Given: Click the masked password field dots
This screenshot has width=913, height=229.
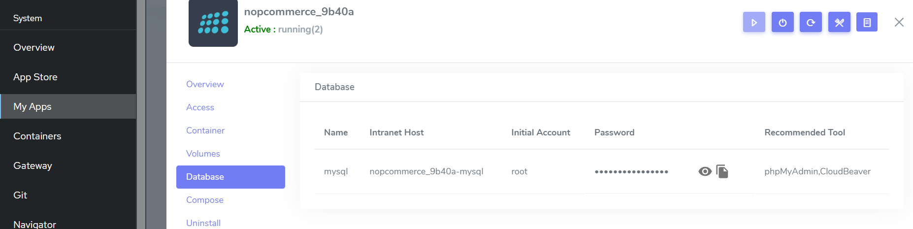Looking at the screenshot, I should coord(631,172).
